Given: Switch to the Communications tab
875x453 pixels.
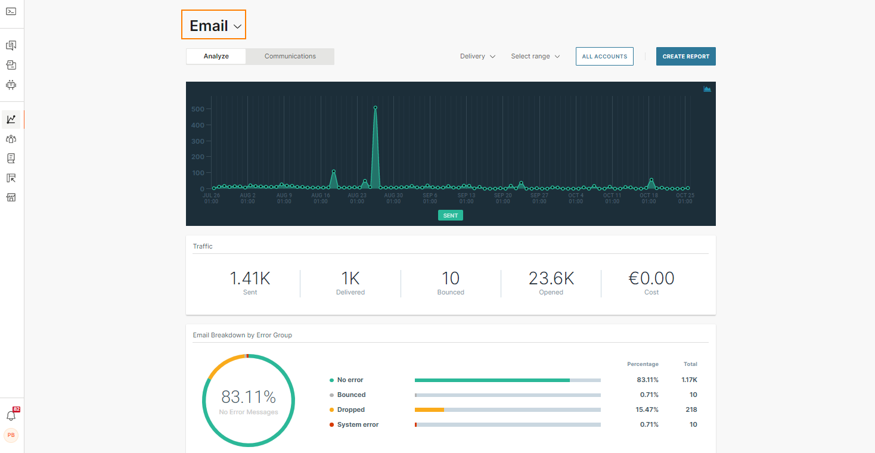Looking at the screenshot, I should click(x=290, y=57).
